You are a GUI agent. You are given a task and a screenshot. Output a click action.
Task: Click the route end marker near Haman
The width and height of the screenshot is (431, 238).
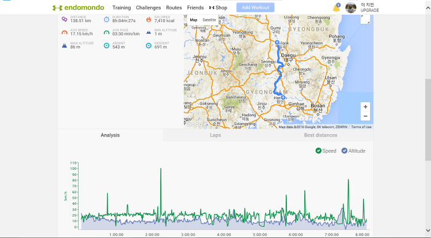pos(283,97)
